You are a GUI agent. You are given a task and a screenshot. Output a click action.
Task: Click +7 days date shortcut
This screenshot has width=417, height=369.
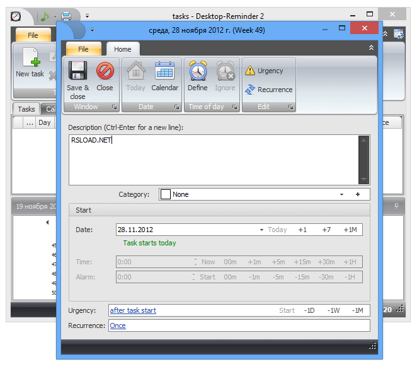click(x=326, y=230)
